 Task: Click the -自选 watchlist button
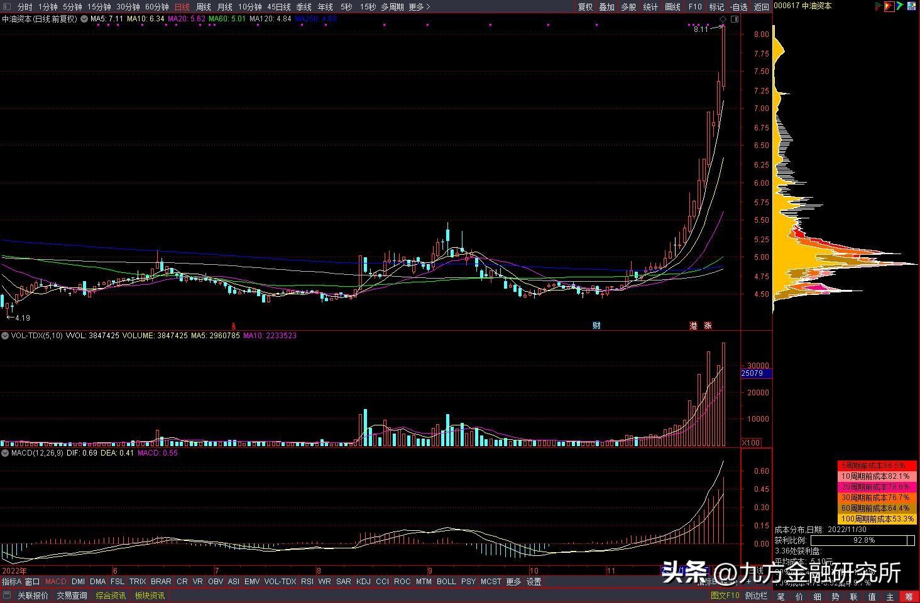[739, 7]
